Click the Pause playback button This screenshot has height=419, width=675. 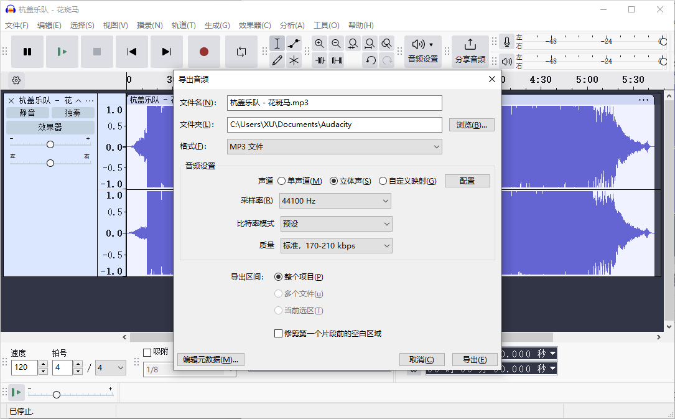[27, 52]
